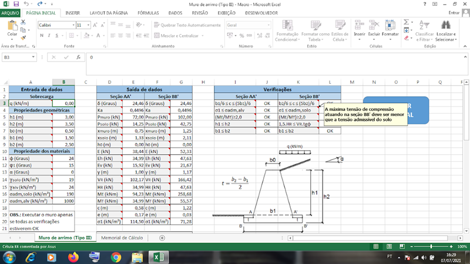Viewport: 470px width, 264px height.
Task: Open Localizar e Selecionar menu
Action: (446, 31)
